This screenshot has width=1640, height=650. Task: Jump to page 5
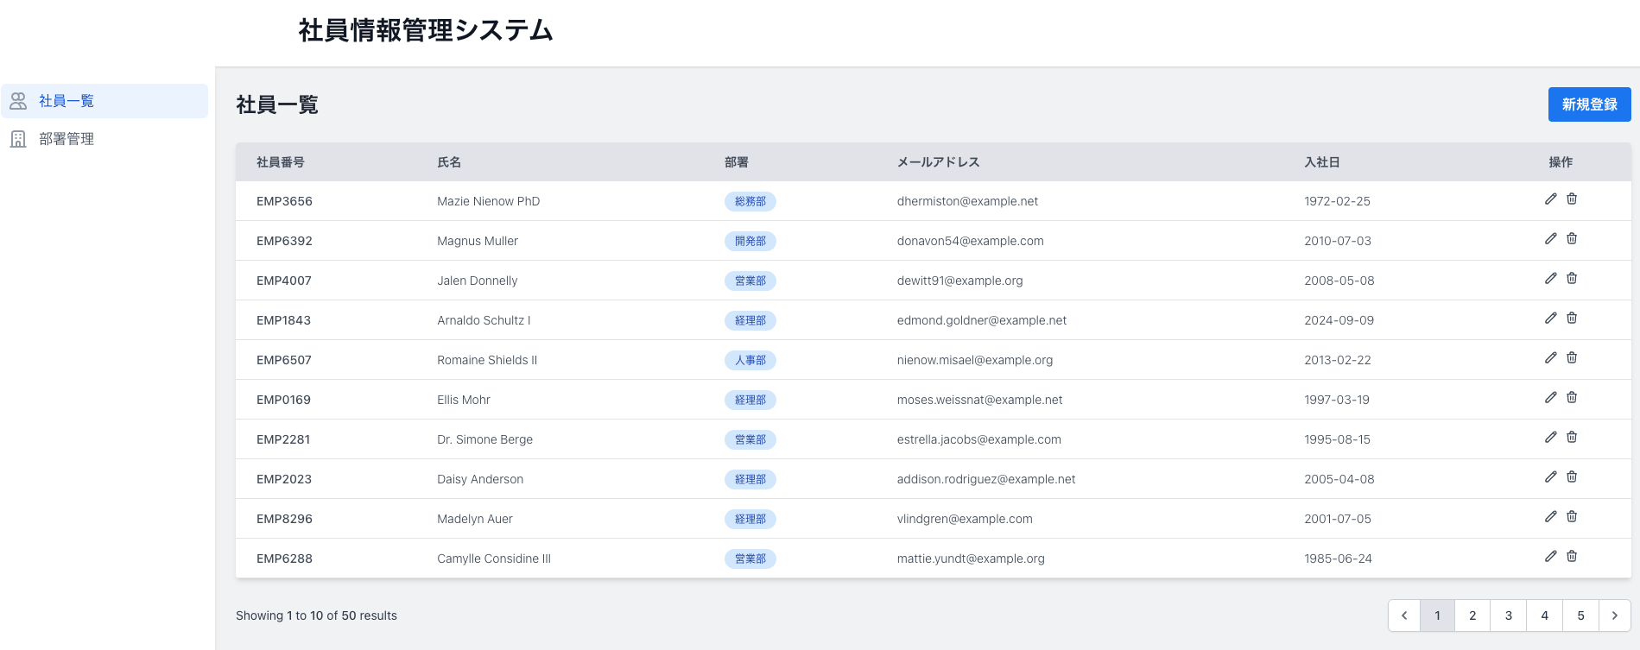[1581, 615]
